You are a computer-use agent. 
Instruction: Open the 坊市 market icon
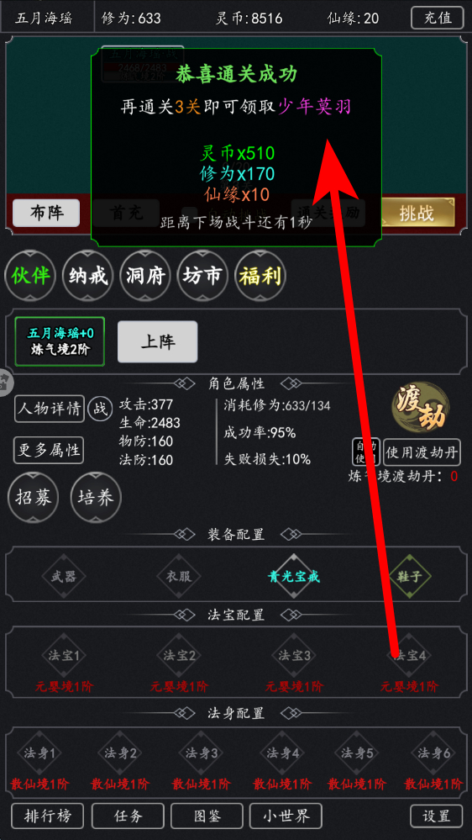(202, 276)
